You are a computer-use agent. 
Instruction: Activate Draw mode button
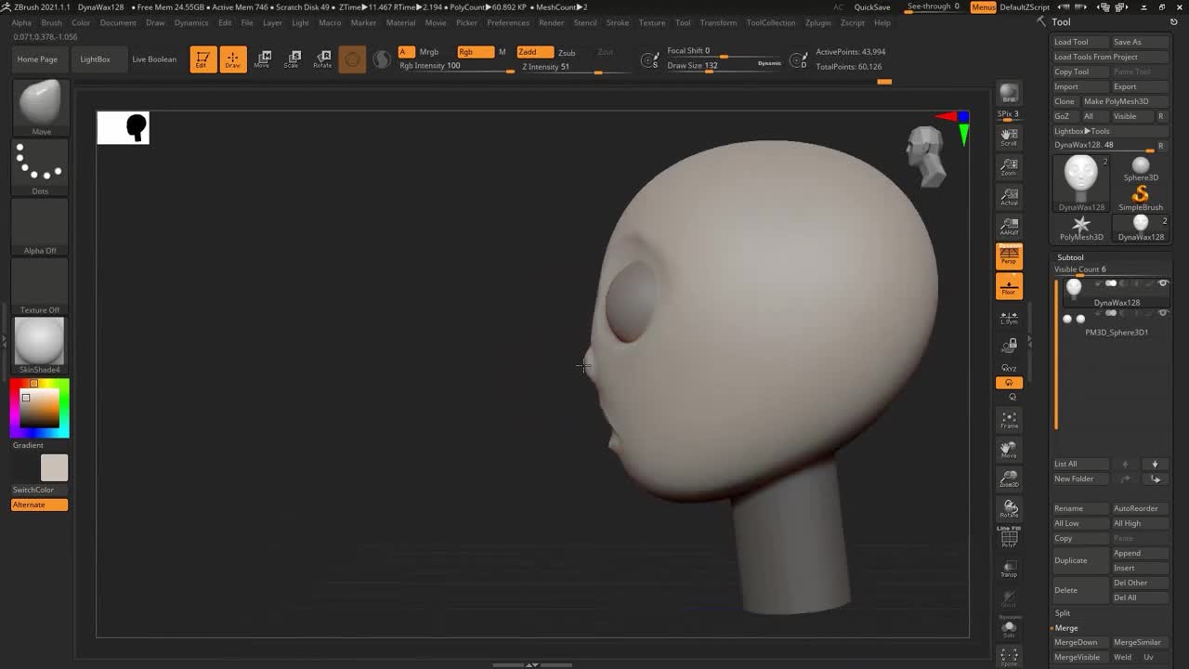coord(233,59)
